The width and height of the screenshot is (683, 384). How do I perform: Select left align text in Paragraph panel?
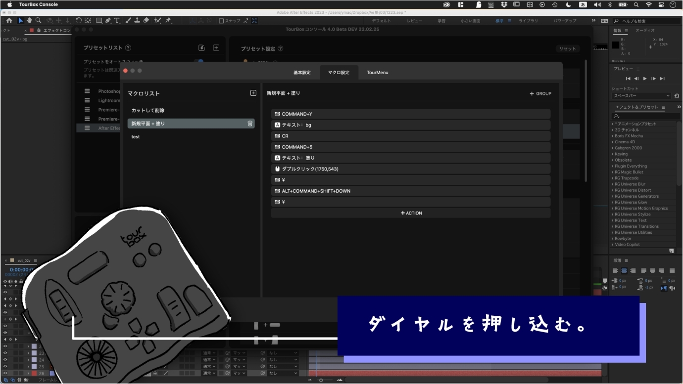pos(615,270)
